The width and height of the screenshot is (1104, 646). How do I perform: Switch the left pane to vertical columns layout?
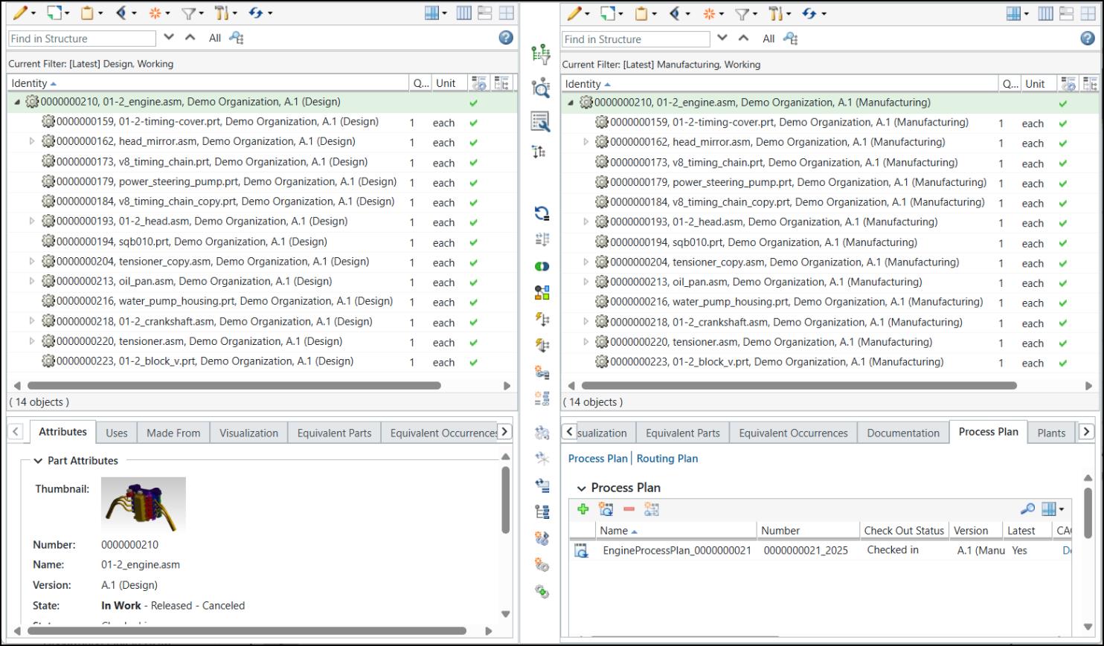463,13
